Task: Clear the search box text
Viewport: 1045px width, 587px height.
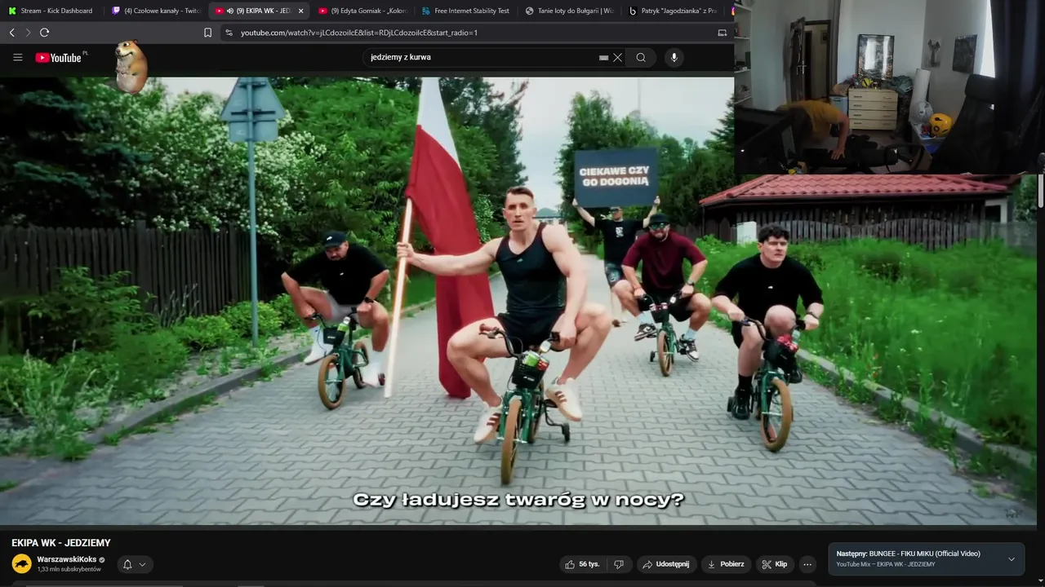Action: [618, 57]
